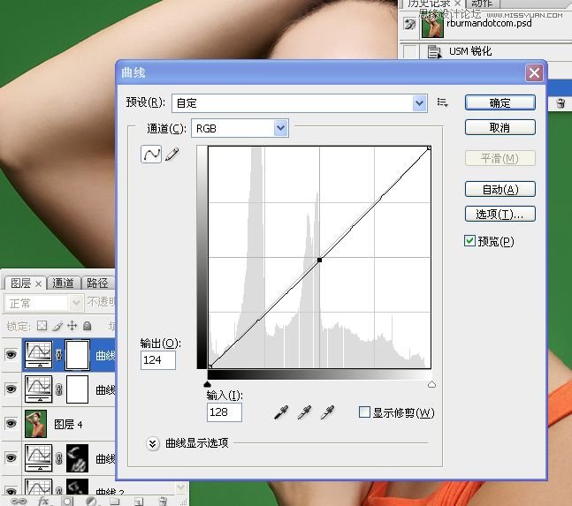Click link layers icon at panel bottom
572x506 pixels.
[19, 502]
